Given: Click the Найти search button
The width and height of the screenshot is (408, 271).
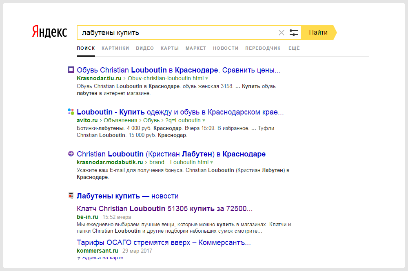Looking at the screenshot, I should click(x=318, y=33).
